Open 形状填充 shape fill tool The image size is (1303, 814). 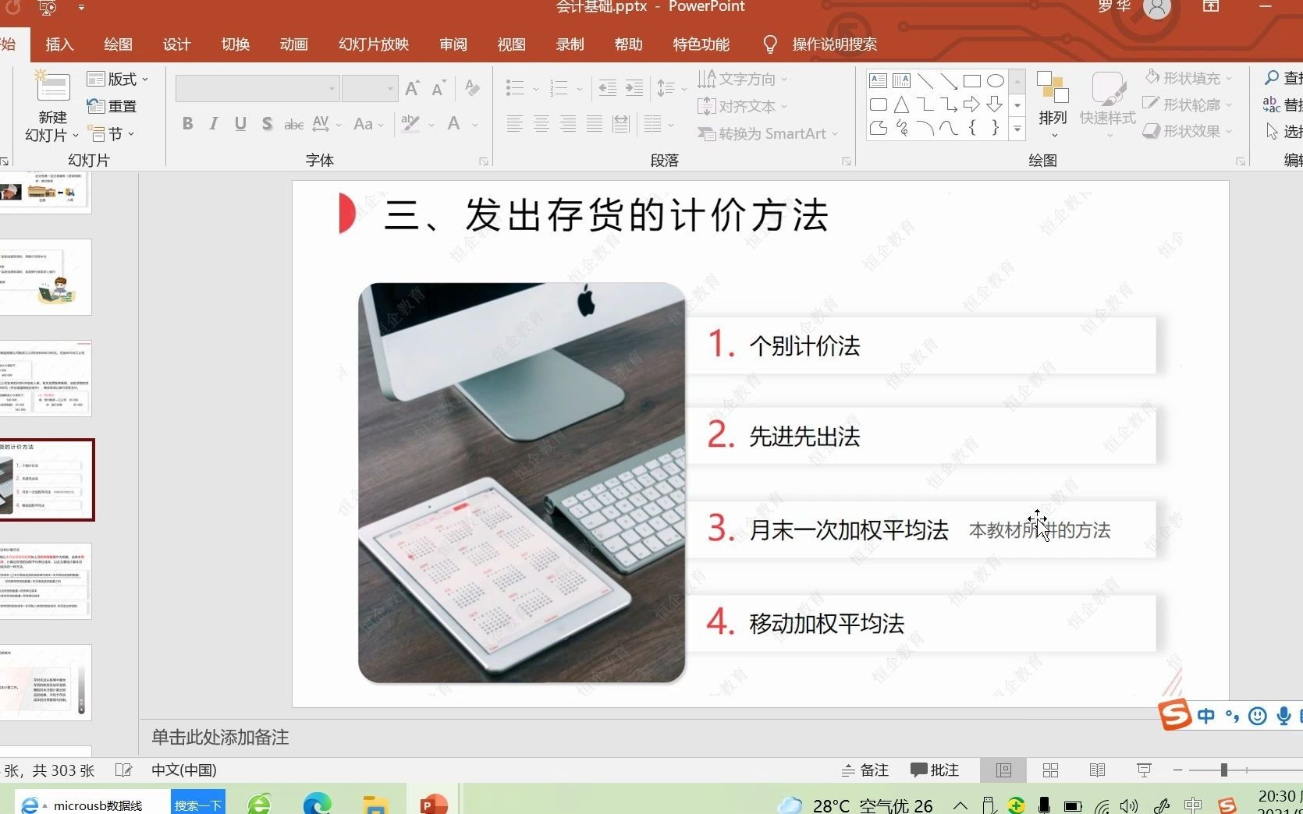coord(1187,78)
